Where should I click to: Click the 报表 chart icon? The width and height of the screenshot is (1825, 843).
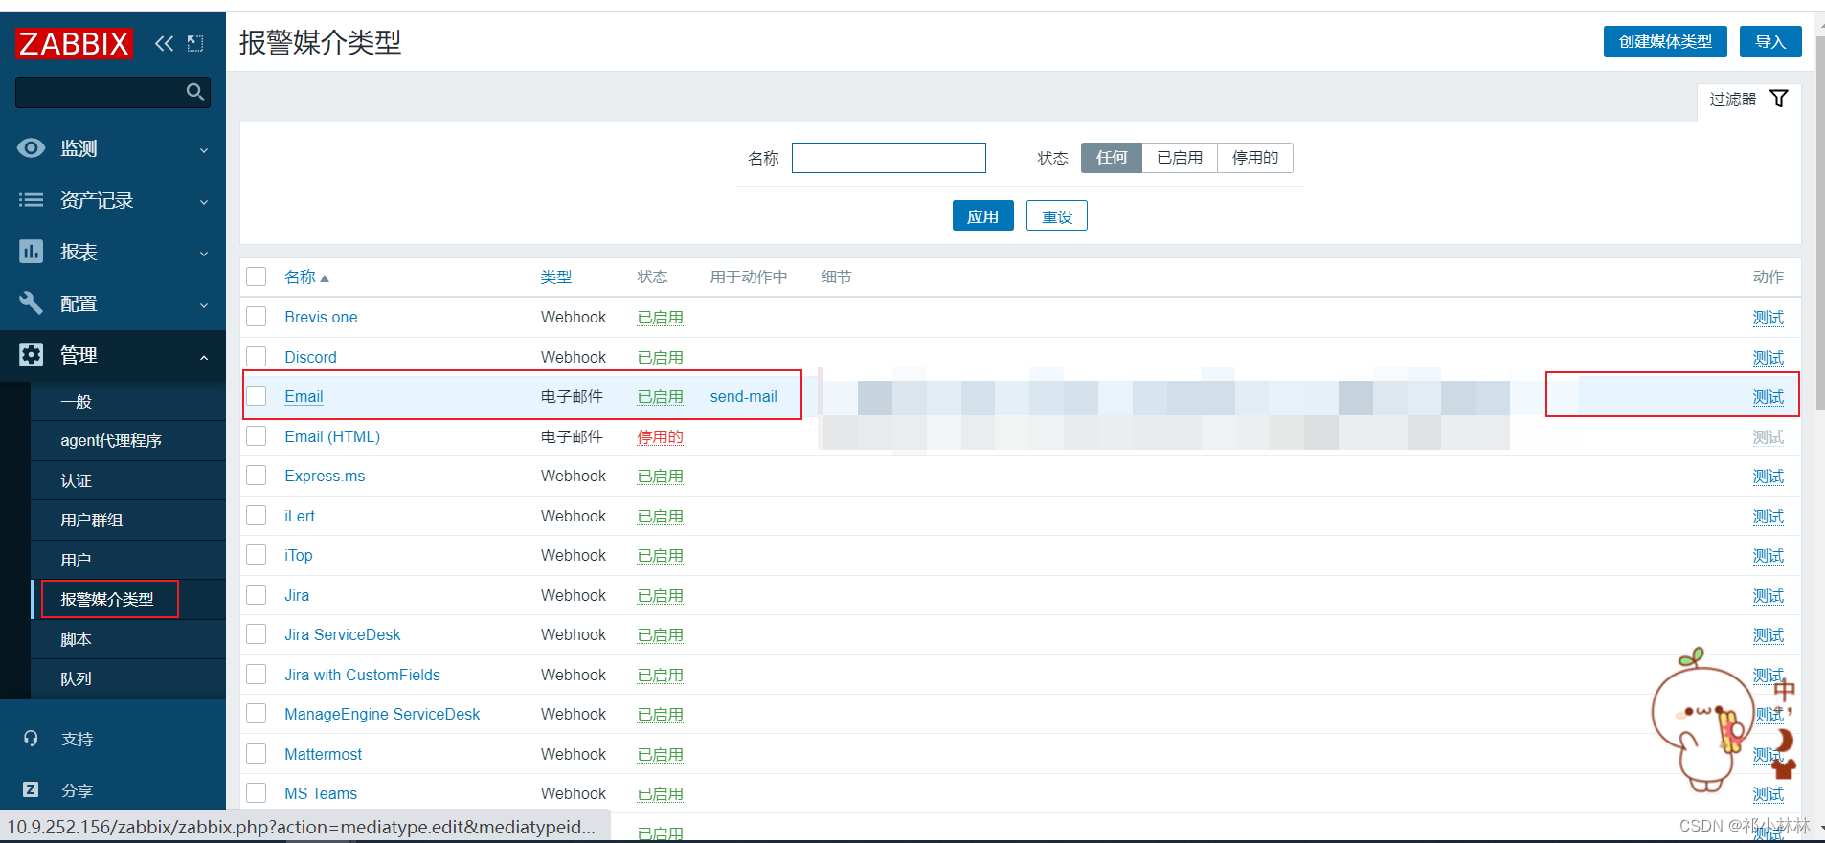[x=31, y=252]
